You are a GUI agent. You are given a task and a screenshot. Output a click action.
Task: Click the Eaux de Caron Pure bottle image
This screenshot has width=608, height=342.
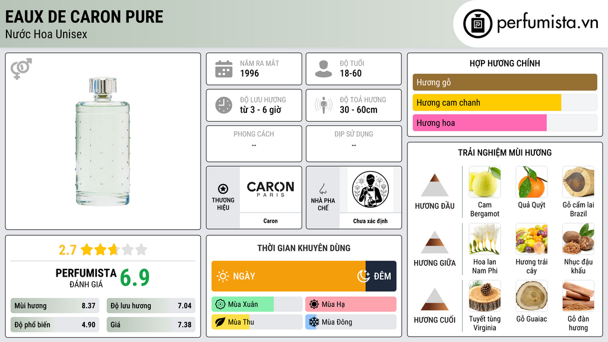tap(103, 141)
